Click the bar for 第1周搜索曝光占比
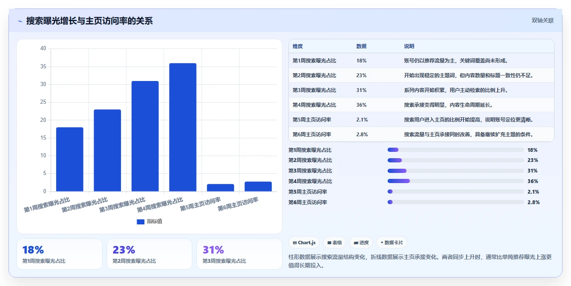 (70, 159)
